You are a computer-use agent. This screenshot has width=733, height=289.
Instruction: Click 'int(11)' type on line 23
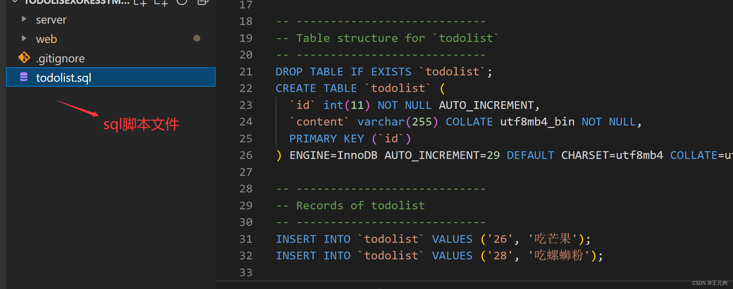[x=347, y=105]
